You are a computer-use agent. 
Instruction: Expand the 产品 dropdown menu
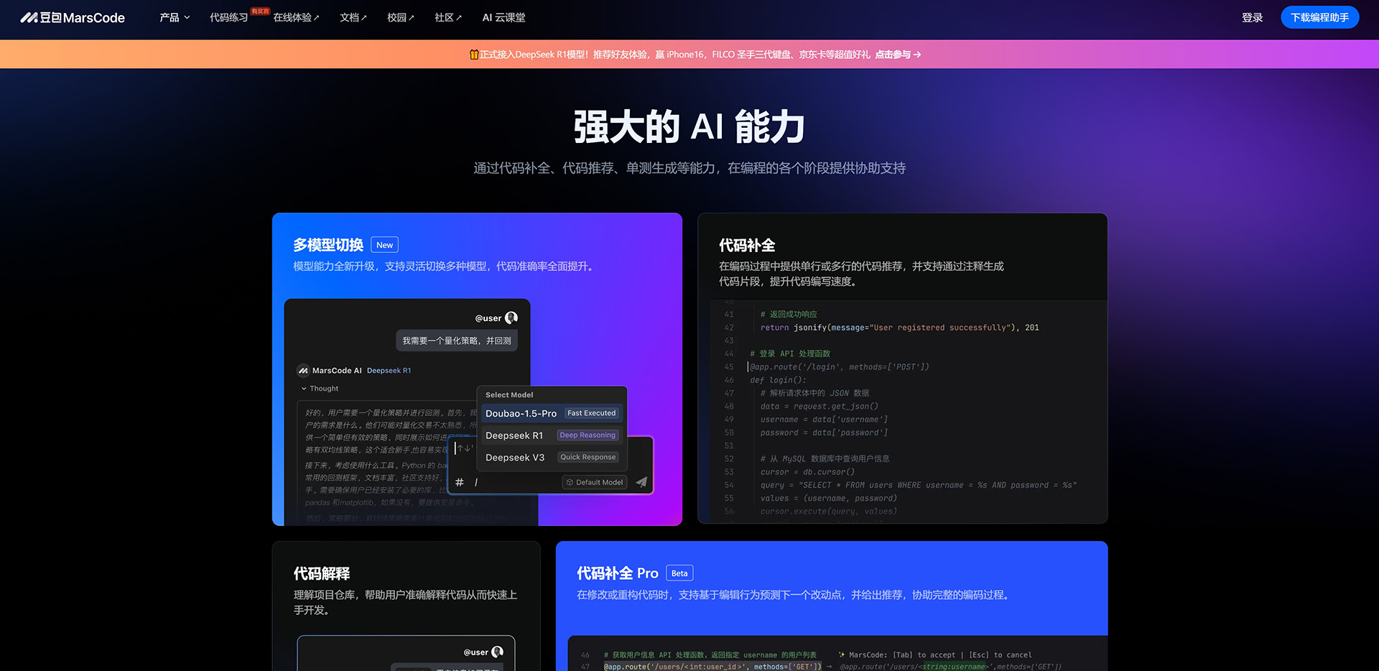tap(175, 17)
